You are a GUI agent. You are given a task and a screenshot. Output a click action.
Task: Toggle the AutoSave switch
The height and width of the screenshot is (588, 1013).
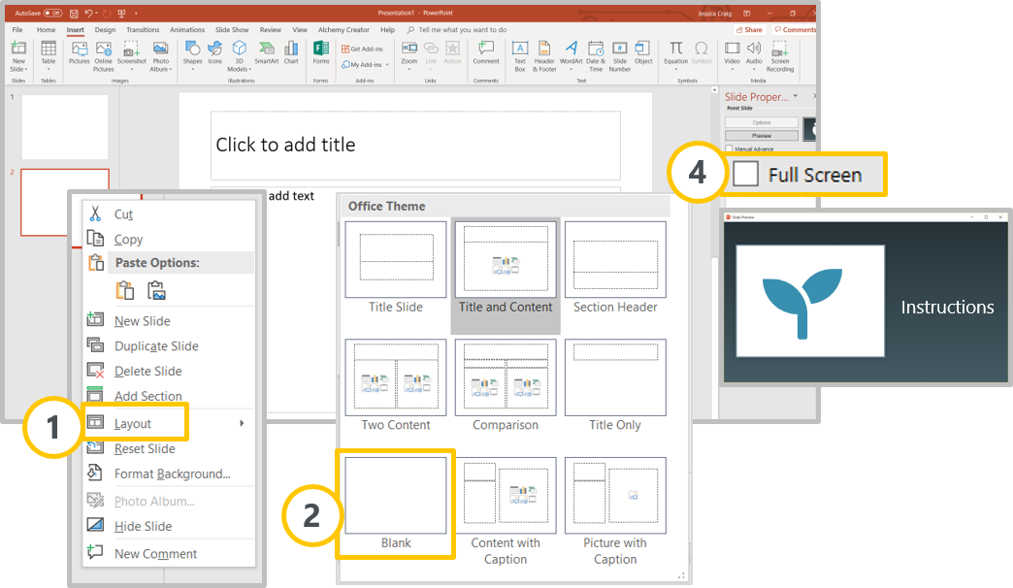tap(52, 14)
